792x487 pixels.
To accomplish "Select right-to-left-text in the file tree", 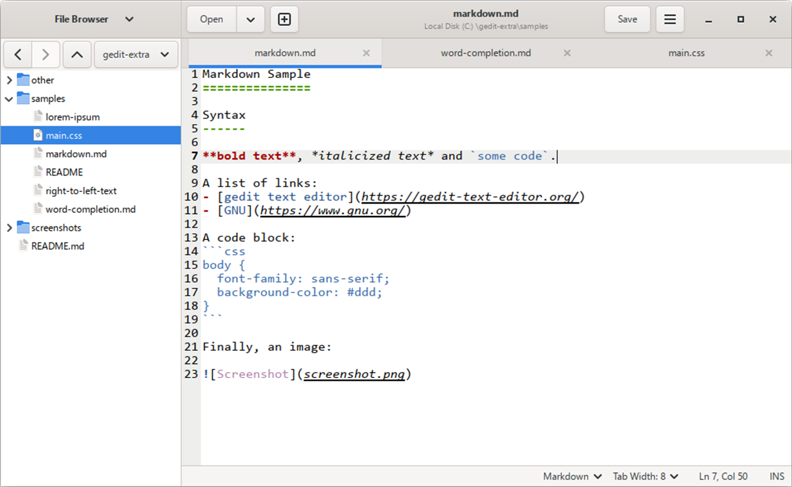I will [81, 191].
